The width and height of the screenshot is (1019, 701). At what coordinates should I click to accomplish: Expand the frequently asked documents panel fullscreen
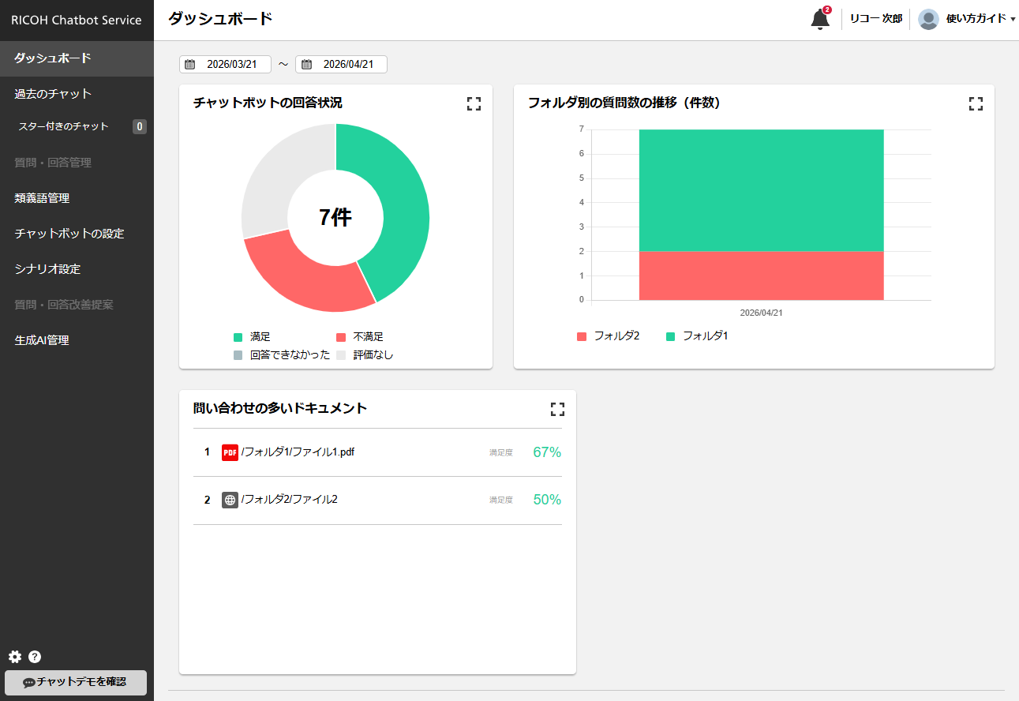(x=557, y=409)
